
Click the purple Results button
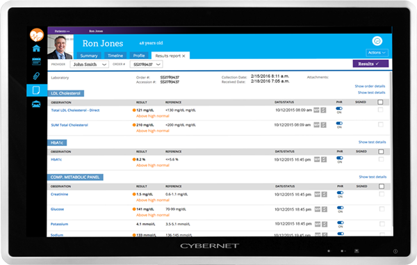point(370,64)
